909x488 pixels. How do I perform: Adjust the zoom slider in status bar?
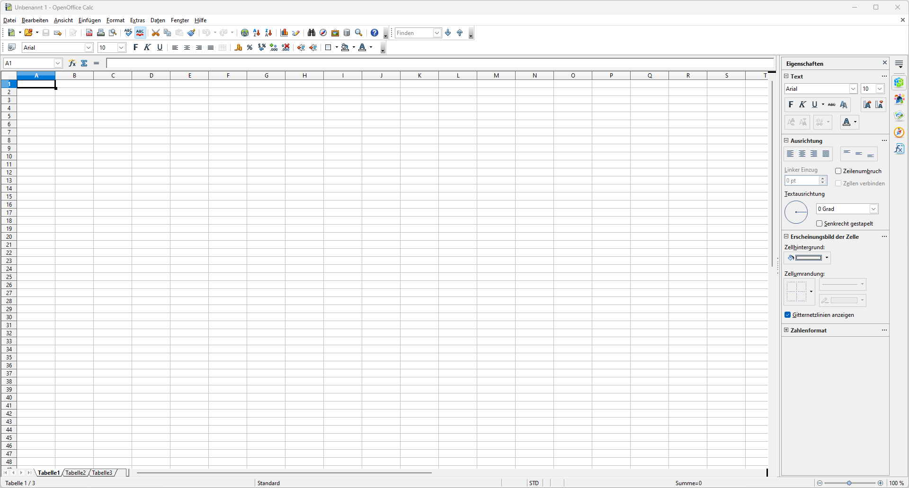(849, 483)
